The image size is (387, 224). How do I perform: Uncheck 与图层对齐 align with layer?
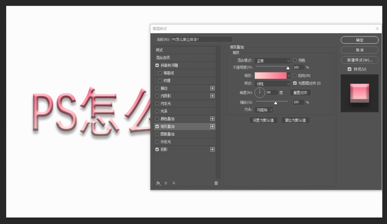point(295,83)
